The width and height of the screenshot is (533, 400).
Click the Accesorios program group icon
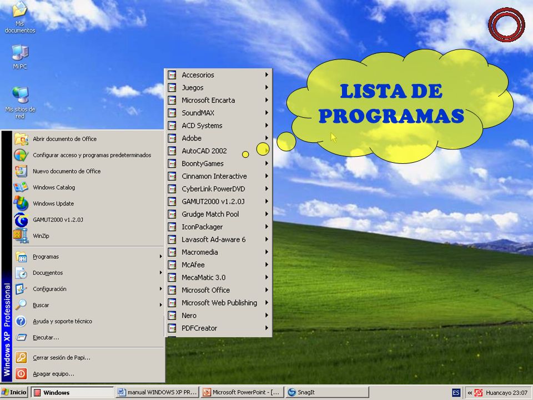pyautogui.click(x=172, y=75)
